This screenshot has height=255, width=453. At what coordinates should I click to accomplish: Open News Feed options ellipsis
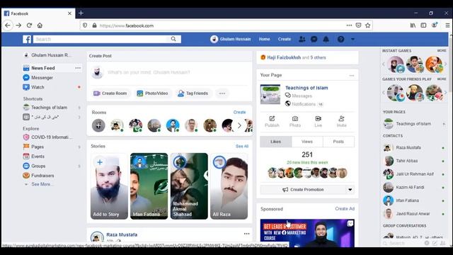pyautogui.click(x=78, y=68)
